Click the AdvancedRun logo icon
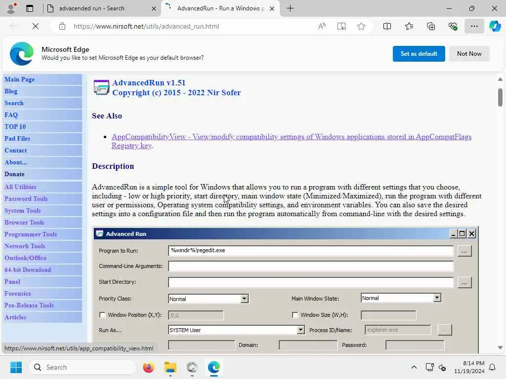The image size is (506, 379). pyautogui.click(x=101, y=87)
